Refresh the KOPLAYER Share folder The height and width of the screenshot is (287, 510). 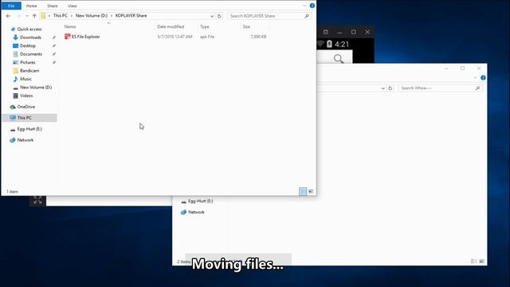[220, 16]
